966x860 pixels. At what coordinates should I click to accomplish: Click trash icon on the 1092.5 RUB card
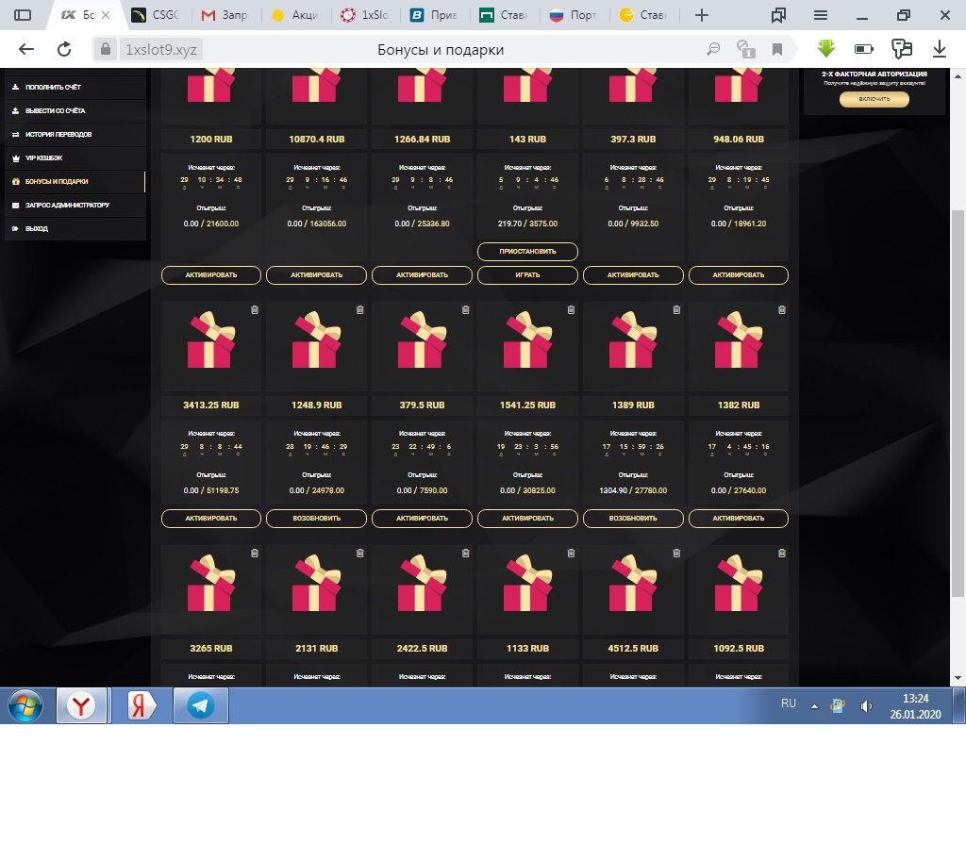pyautogui.click(x=782, y=554)
